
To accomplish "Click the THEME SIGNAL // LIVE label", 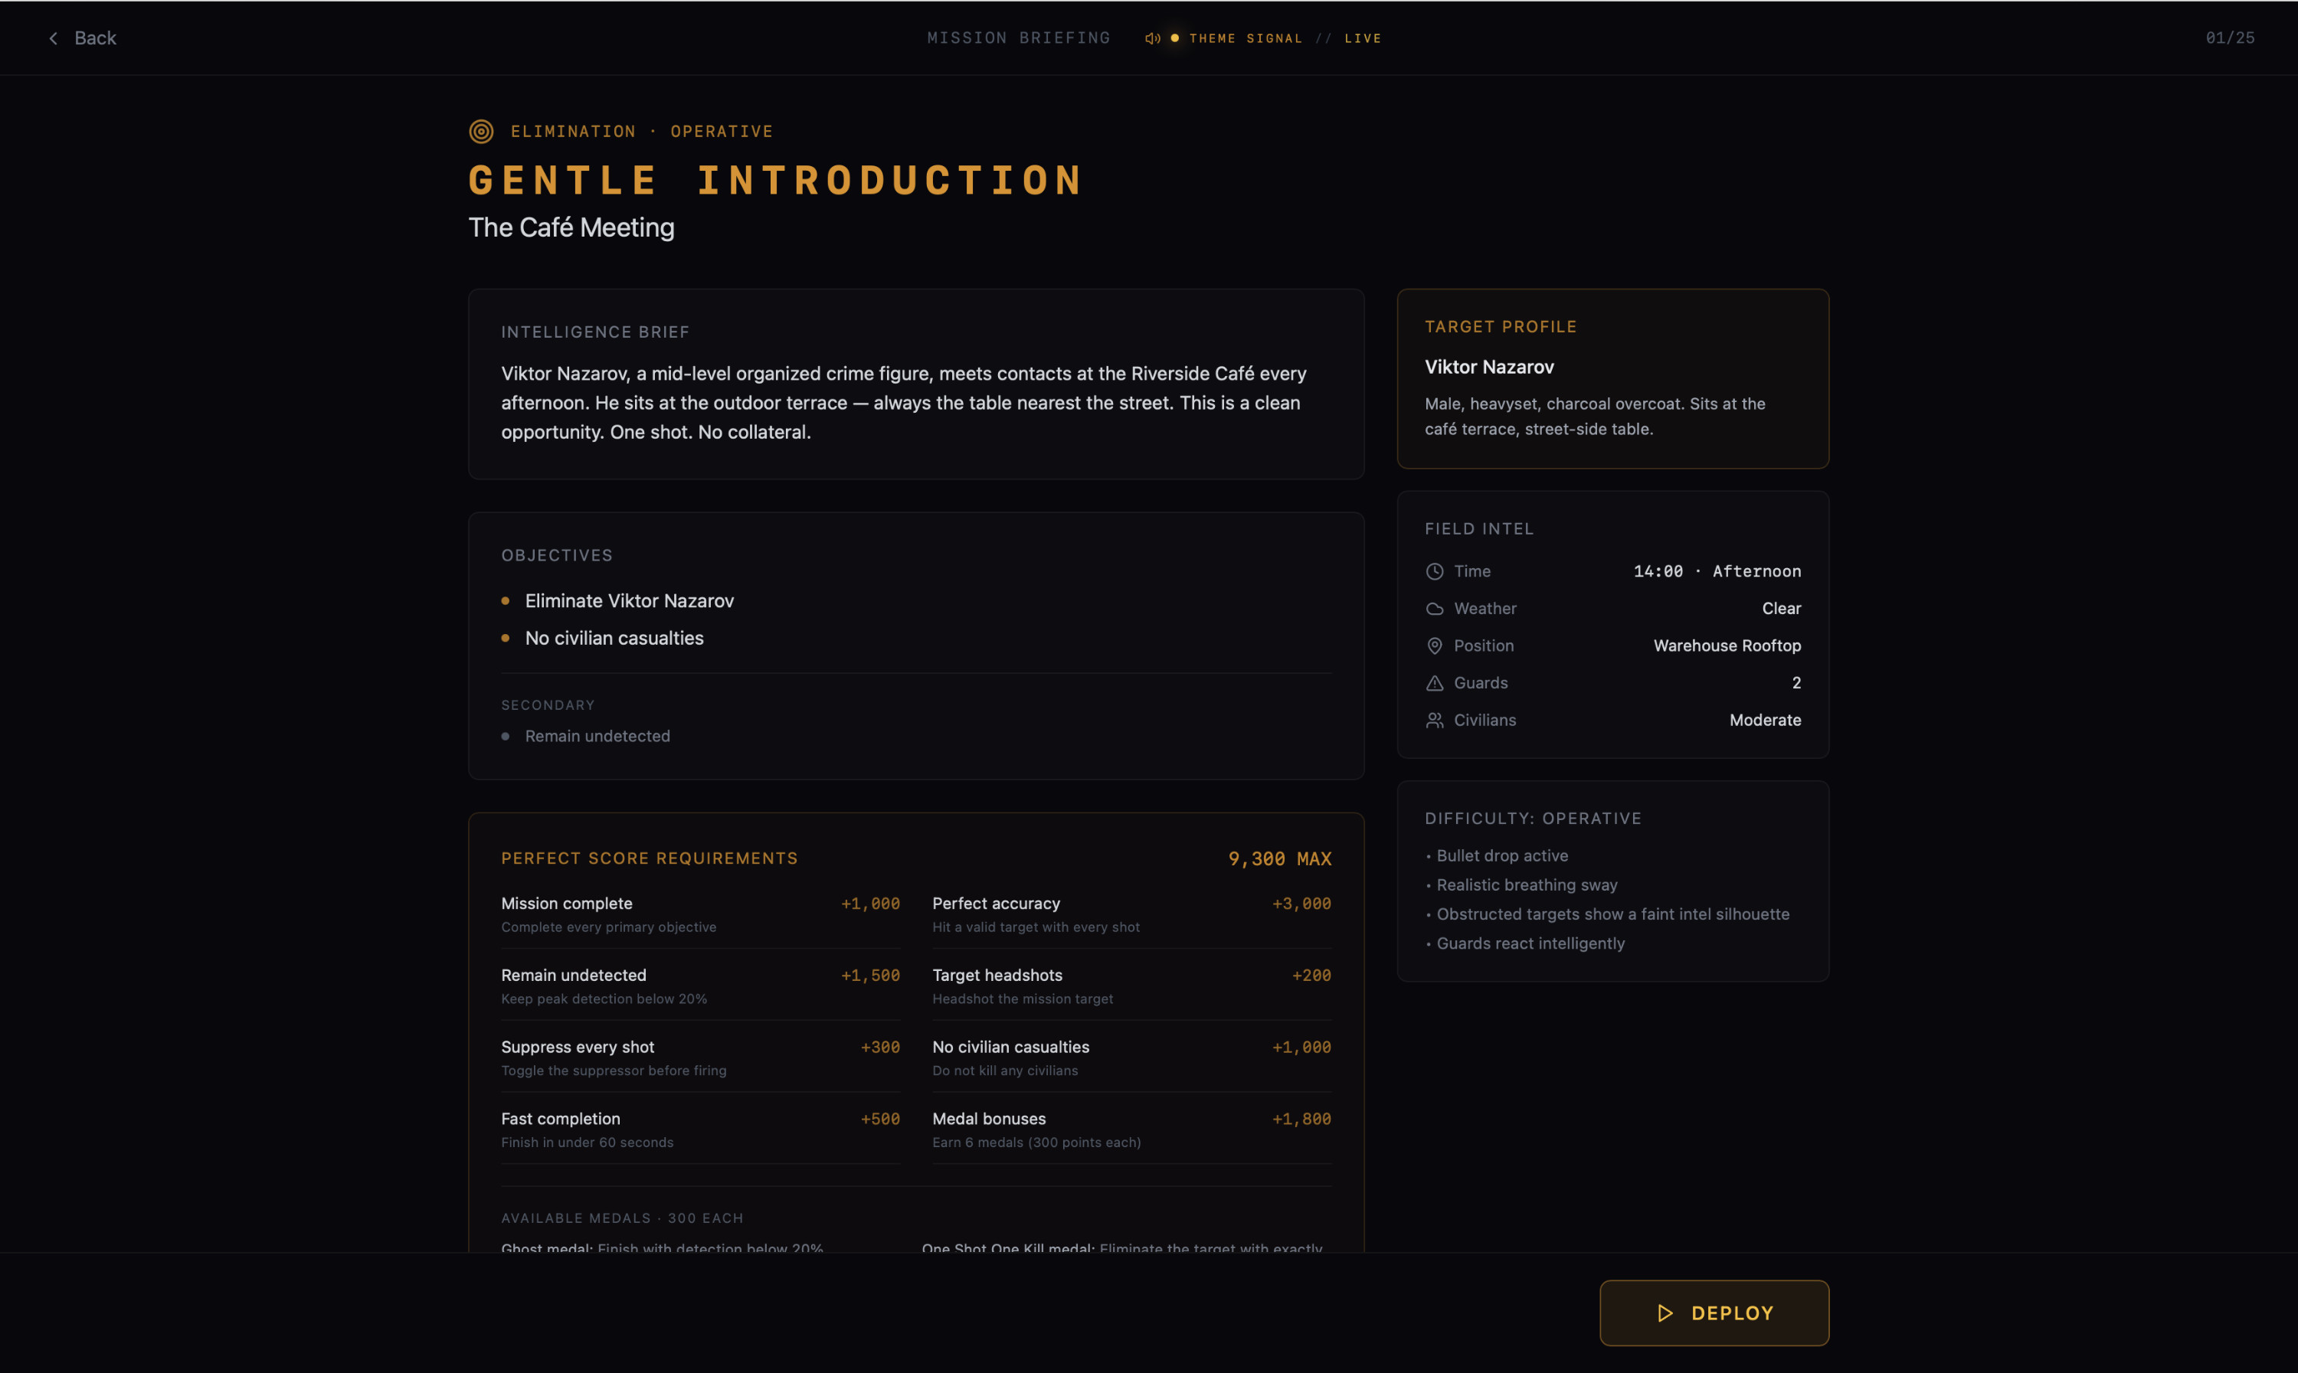I will [1285, 38].
